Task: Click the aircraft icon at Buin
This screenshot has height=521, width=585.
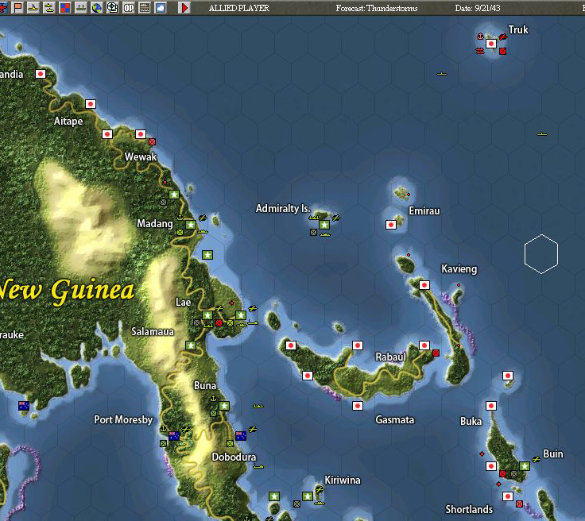Action: point(537,459)
